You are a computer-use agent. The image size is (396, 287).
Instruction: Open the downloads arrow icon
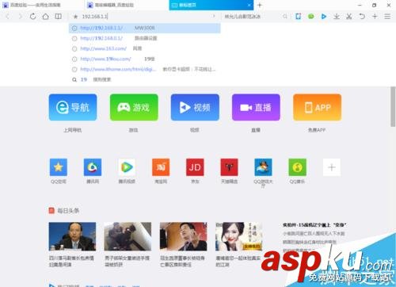click(x=337, y=17)
